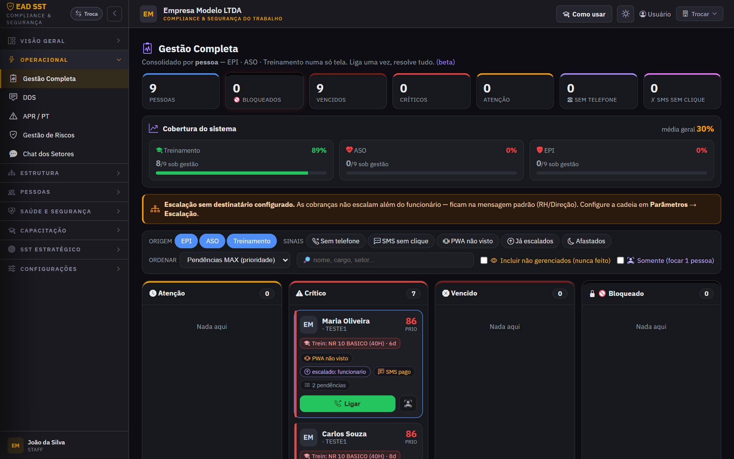This screenshot has height=459, width=734.
Task: Click the (beta) link in the subtitle
Action: [x=445, y=62]
